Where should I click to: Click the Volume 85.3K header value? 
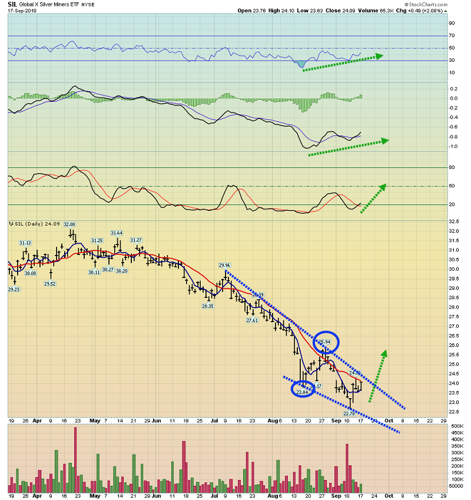(x=376, y=11)
